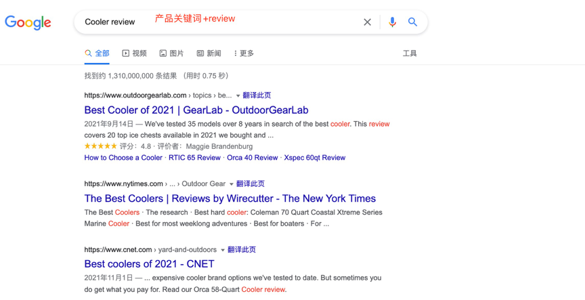Expand nytimes result dropdown arrow
This screenshot has height=300, width=585.
pyautogui.click(x=232, y=184)
